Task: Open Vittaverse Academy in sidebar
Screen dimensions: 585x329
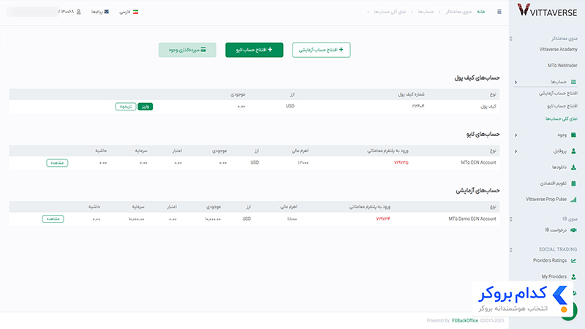Action: pos(558,49)
